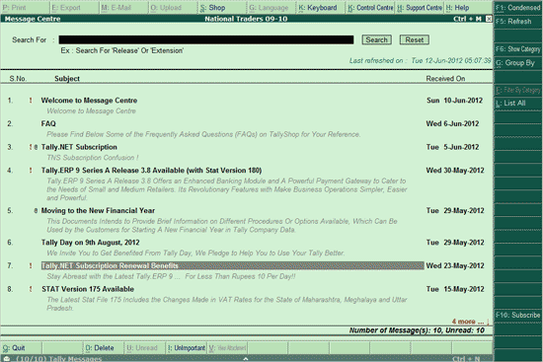Click Number of Message(s) status text
The width and height of the screenshot is (543, 362).
point(417,330)
